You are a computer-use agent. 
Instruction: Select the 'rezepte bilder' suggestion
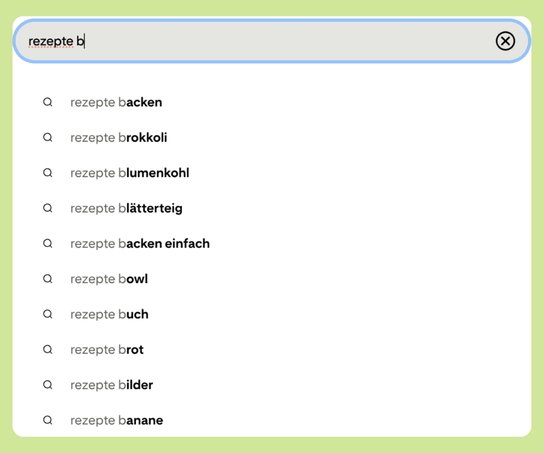pos(112,385)
